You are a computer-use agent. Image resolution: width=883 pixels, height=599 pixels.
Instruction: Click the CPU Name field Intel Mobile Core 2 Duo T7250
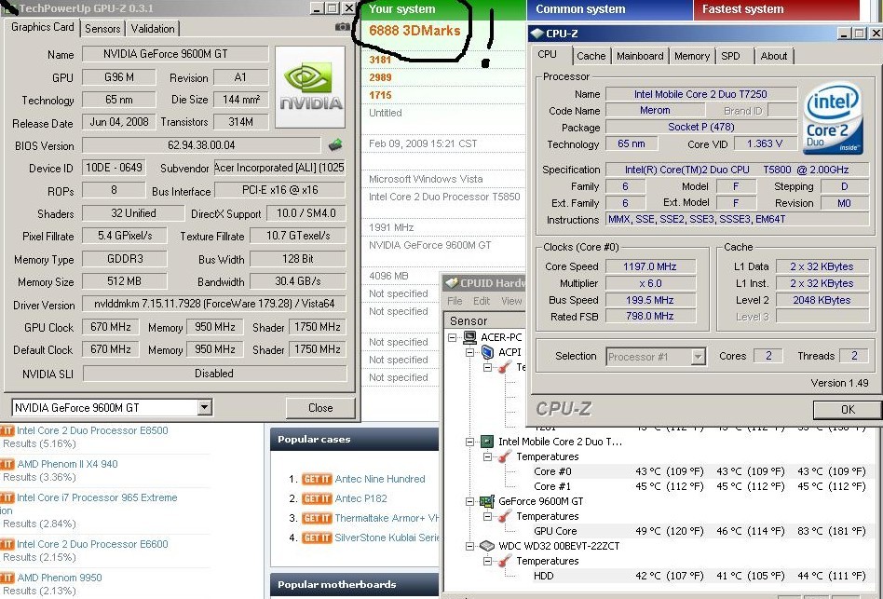(x=701, y=94)
